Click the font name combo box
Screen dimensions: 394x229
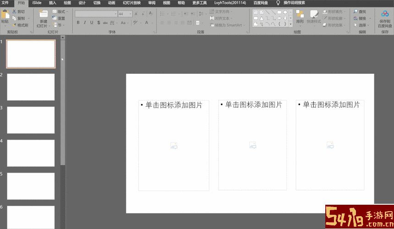click(96, 14)
